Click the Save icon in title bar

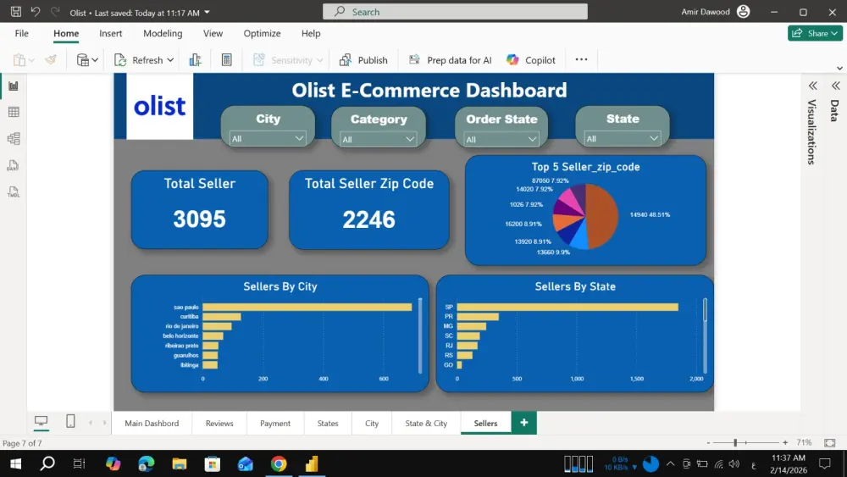[16, 12]
